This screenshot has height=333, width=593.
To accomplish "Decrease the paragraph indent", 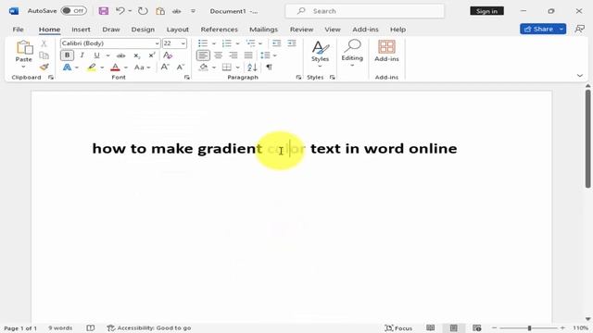I will click(277, 43).
